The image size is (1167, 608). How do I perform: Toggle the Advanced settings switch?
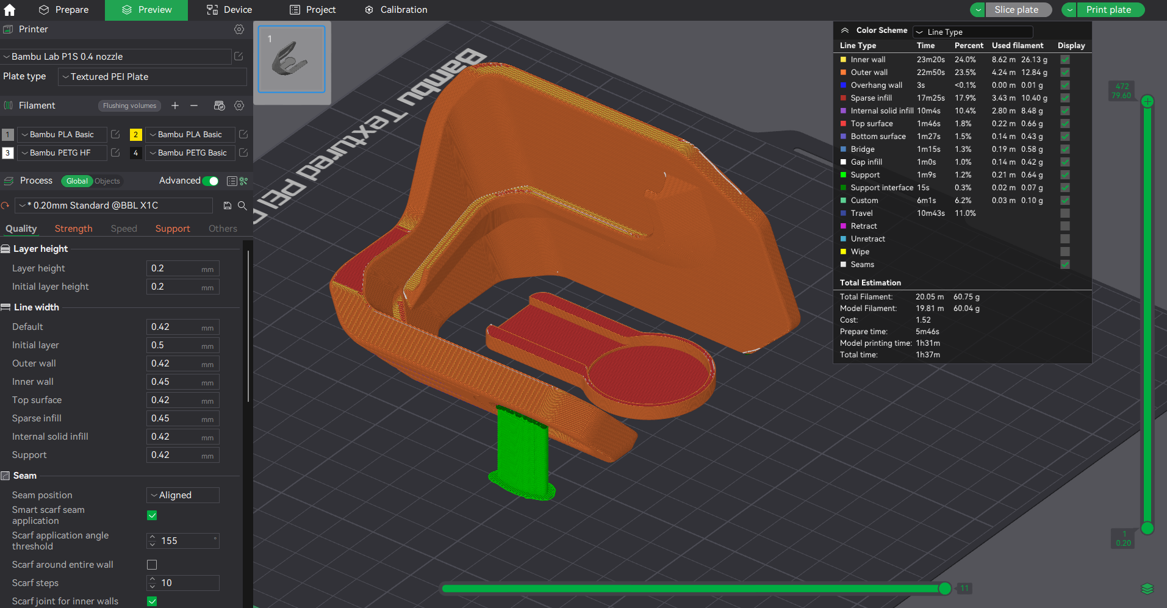[x=210, y=181]
